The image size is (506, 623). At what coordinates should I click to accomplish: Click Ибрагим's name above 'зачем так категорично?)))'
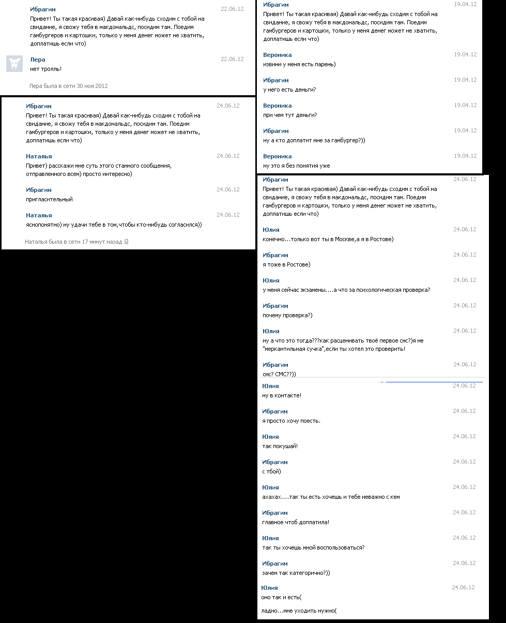(x=274, y=563)
